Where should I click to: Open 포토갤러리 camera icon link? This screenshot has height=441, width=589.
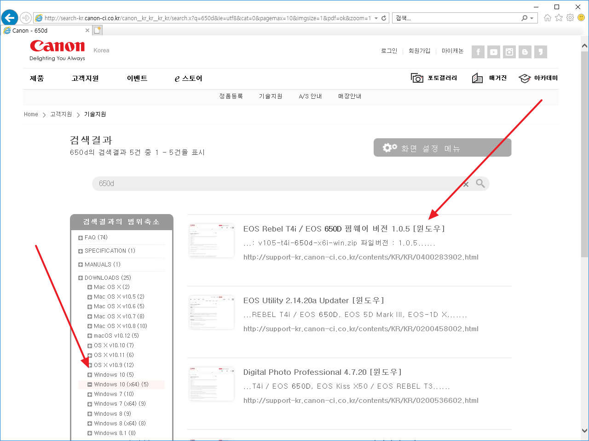pyautogui.click(x=434, y=78)
